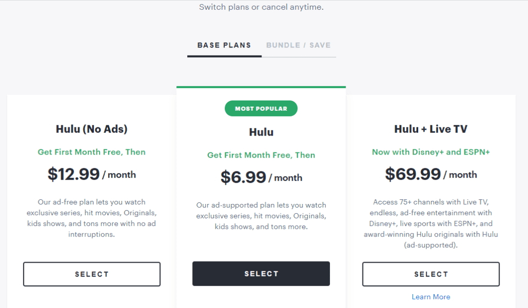Screen dimensions: 528x308
Task: Click the free month offer below MOST POPULAR
Action: coord(261,155)
